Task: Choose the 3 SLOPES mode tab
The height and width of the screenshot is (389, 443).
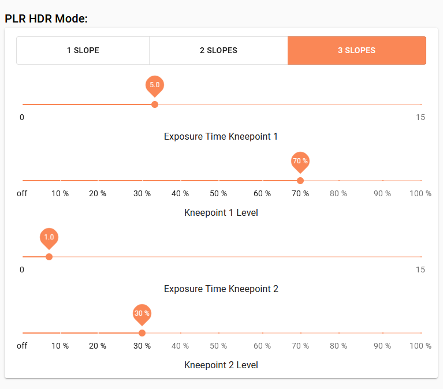Action: pyautogui.click(x=357, y=50)
